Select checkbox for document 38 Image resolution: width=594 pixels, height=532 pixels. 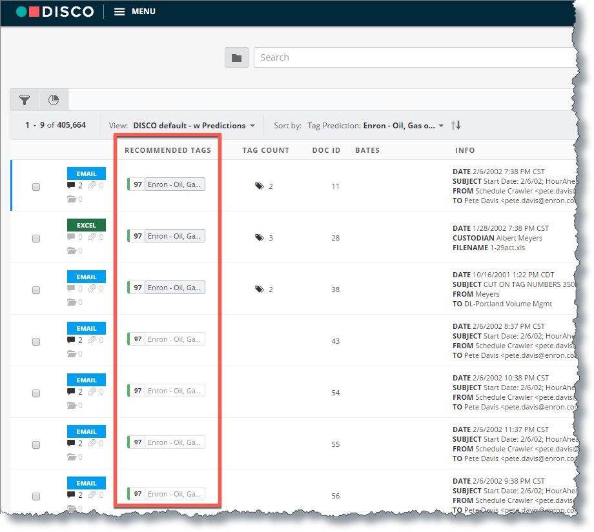point(36,290)
